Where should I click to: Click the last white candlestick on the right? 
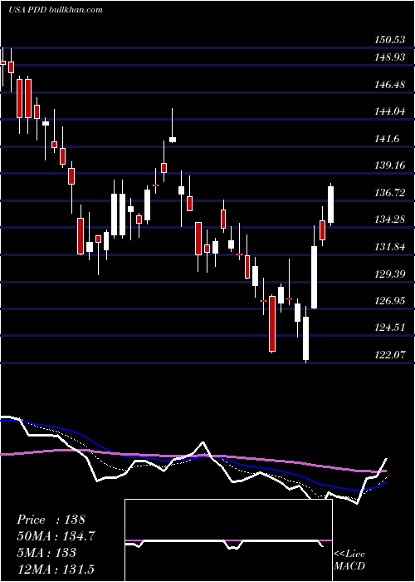(331, 205)
